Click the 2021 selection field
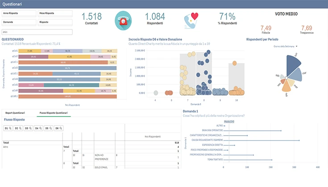The width and height of the screenshot is (328, 187). [37, 32]
